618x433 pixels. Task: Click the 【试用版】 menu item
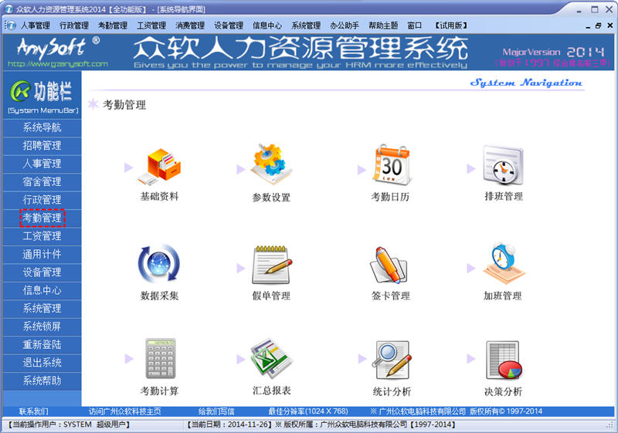(451, 25)
